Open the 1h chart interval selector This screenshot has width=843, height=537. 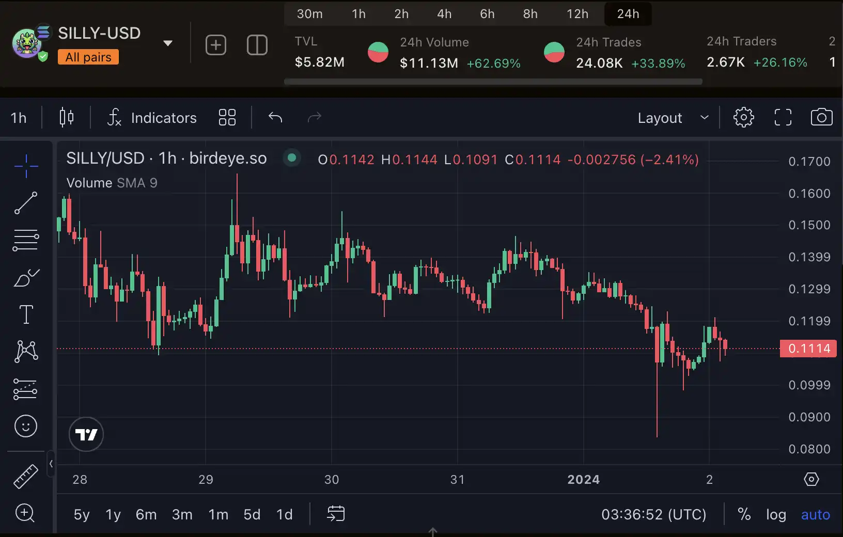(x=19, y=118)
